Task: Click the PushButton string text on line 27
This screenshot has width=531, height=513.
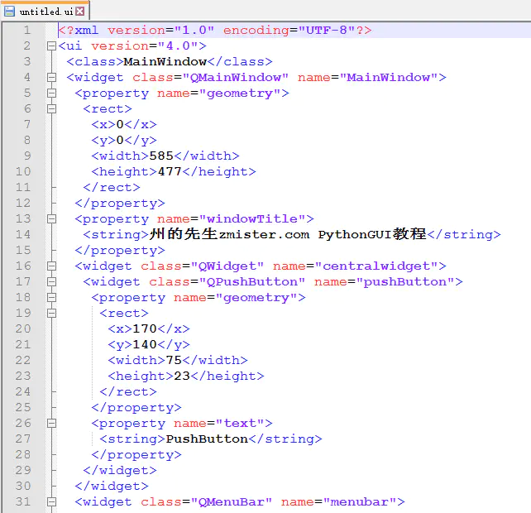Action: (x=207, y=439)
